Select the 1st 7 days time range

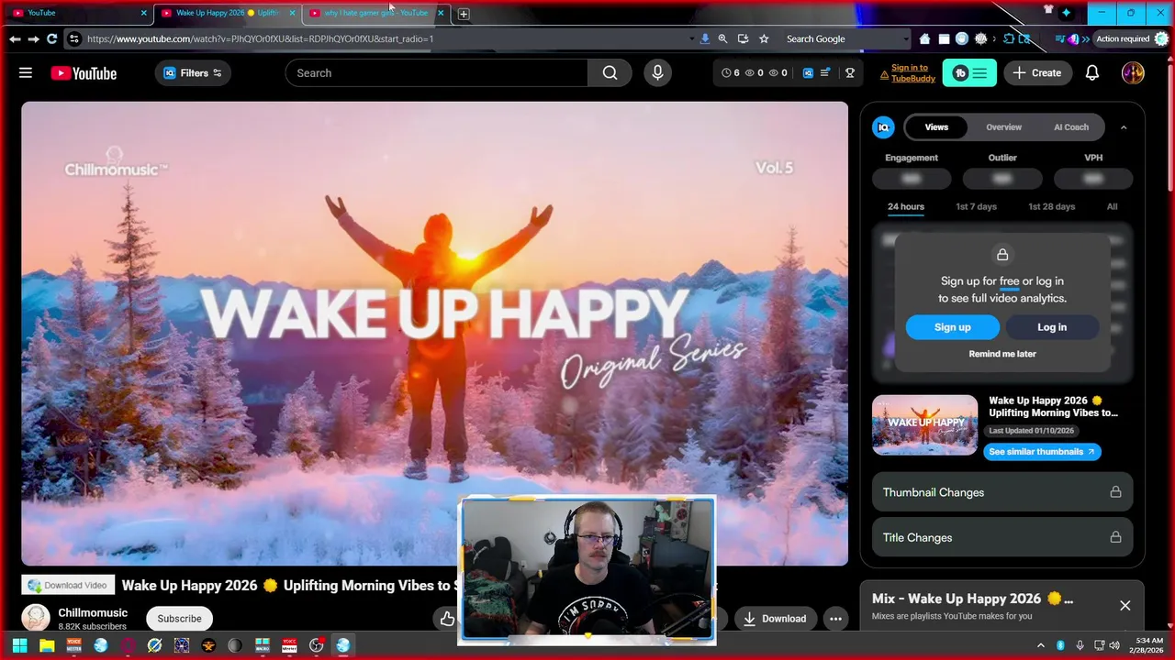[976, 207]
